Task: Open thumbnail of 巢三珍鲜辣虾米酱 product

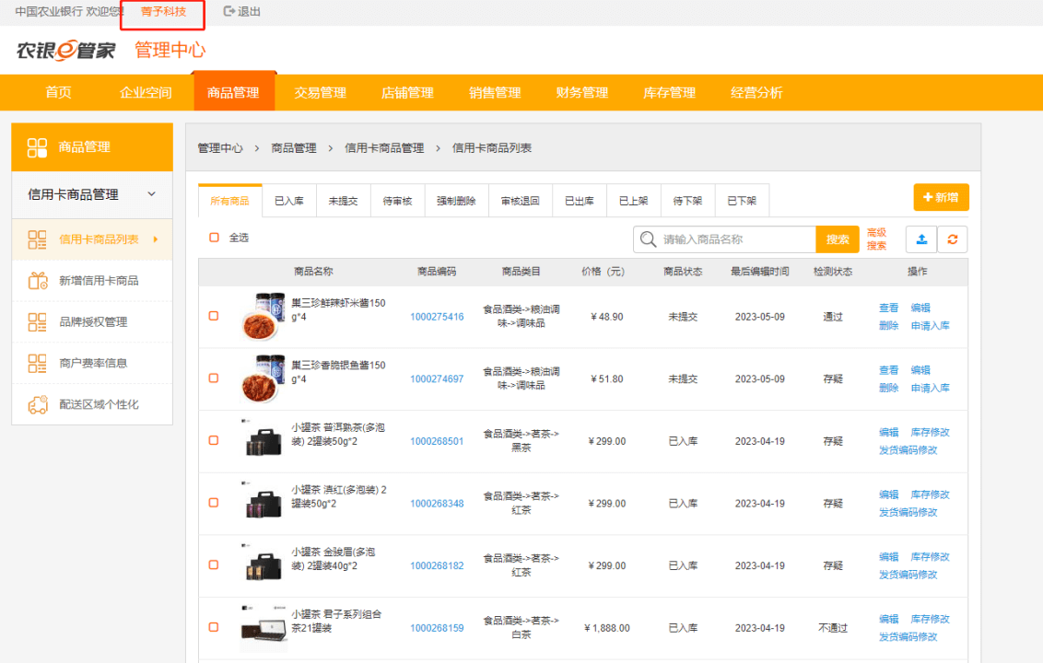Action: [x=263, y=317]
